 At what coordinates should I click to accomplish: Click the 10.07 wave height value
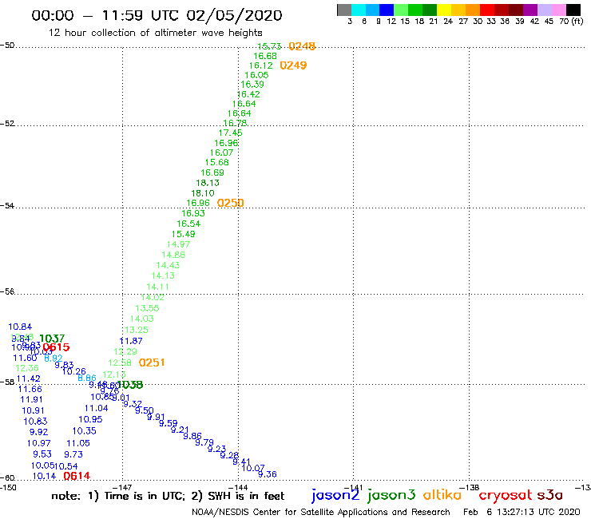tap(253, 468)
